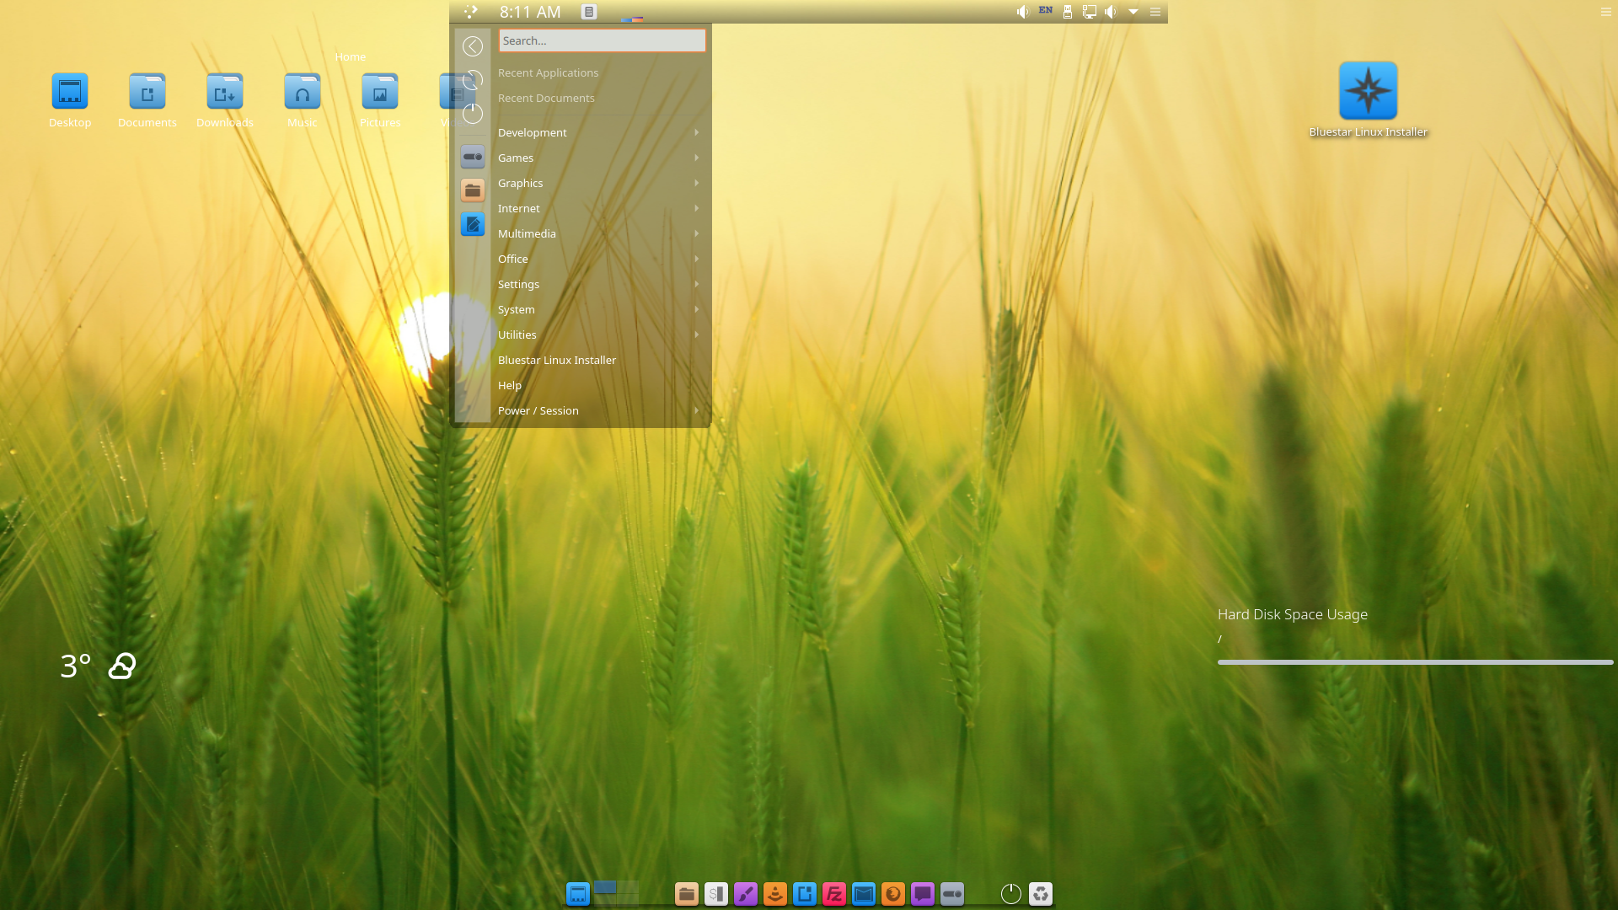Open the Office menu category
The height and width of the screenshot is (910, 1618).
pyautogui.click(x=599, y=259)
